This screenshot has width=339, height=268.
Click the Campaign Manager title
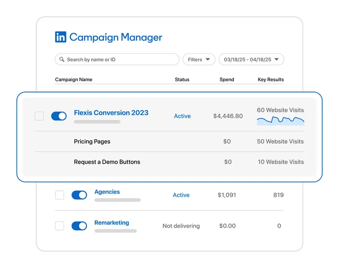(x=116, y=37)
